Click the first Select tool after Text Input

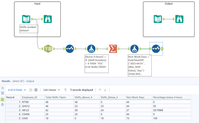point(70,49)
